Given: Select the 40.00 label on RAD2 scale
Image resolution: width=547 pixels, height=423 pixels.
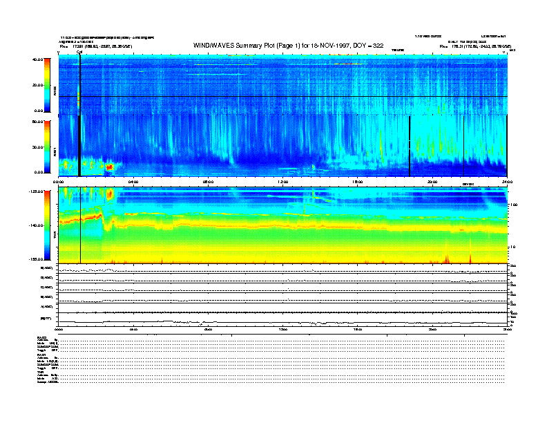Looking at the screenshot, I should tap(37, 59).
